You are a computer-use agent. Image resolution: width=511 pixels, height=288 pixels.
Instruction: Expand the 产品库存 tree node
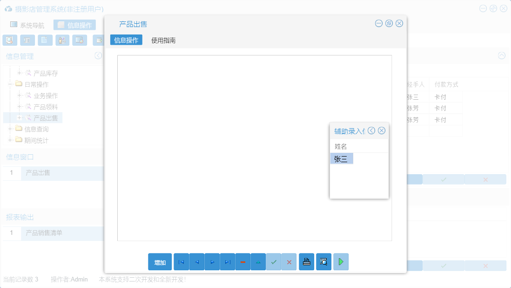point(19,73)
